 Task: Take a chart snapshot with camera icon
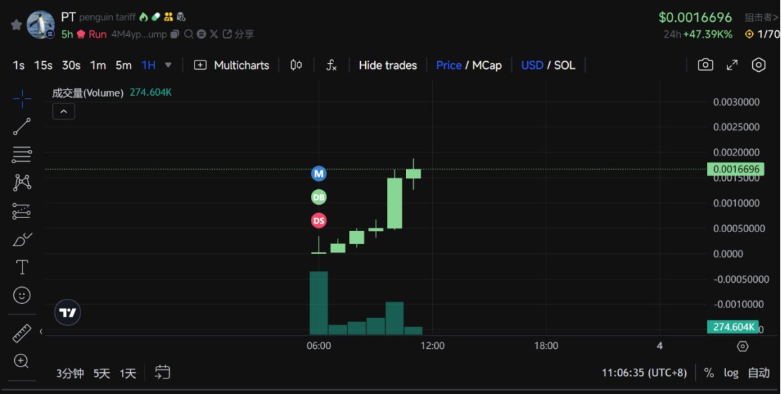[x=705, y=65]
